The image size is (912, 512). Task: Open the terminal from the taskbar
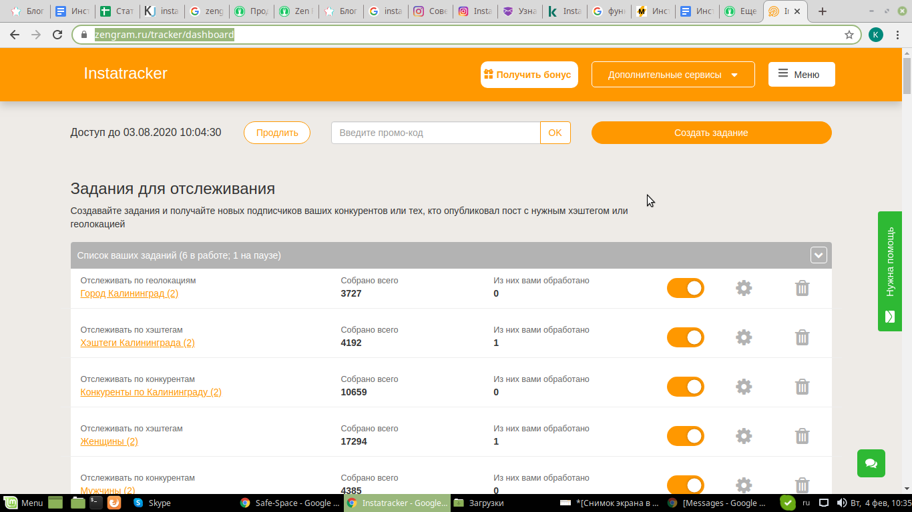[x=96, y=503]
